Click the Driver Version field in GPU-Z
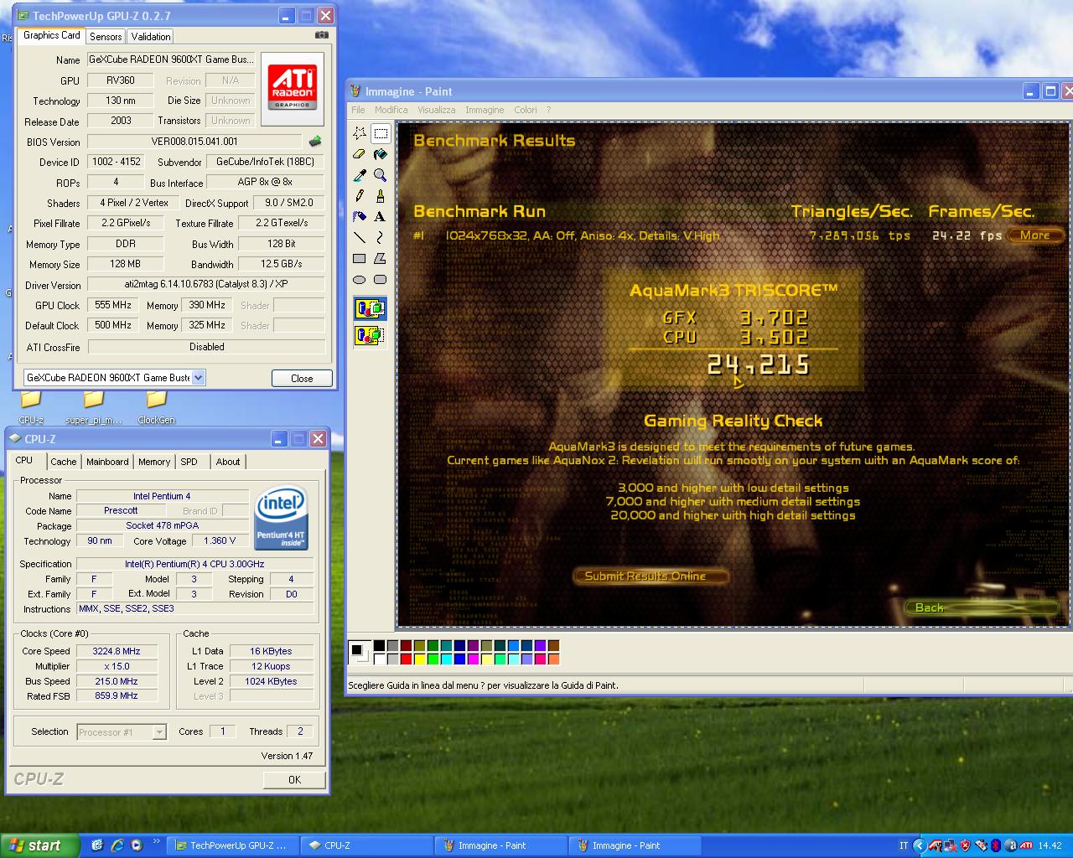 pyautogui.click(x=206, y=284)
